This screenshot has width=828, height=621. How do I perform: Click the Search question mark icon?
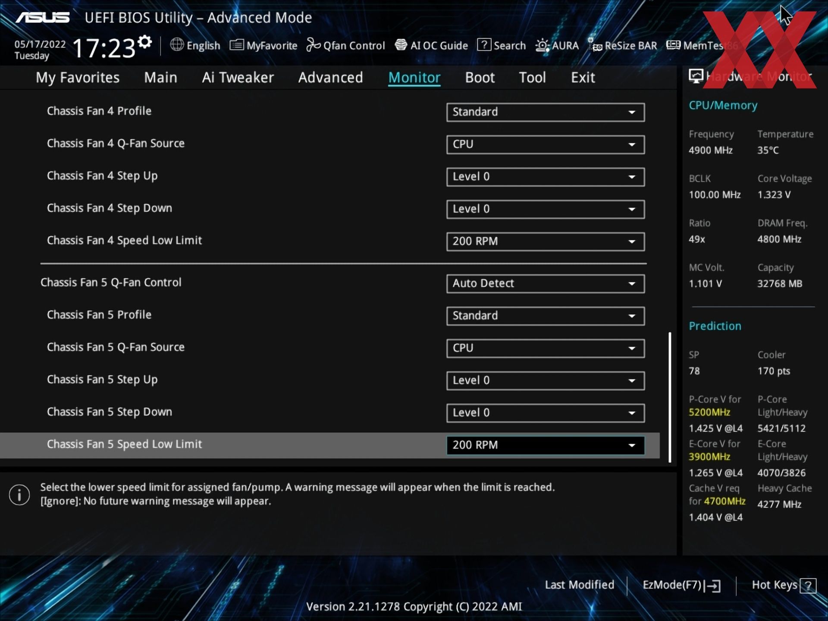tap(484, 45)
